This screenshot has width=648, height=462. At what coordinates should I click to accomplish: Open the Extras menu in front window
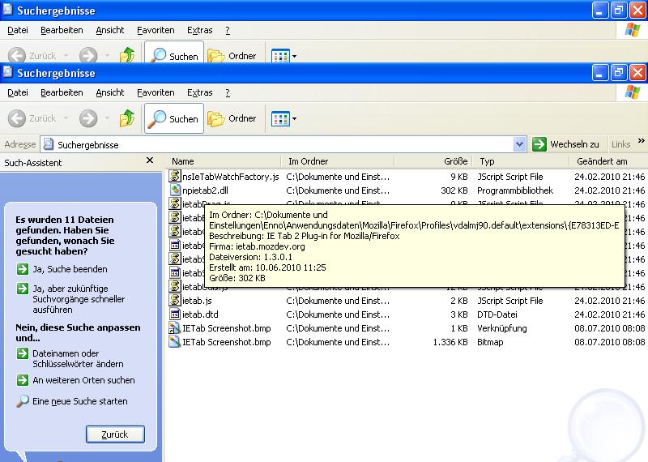(199, 92)
